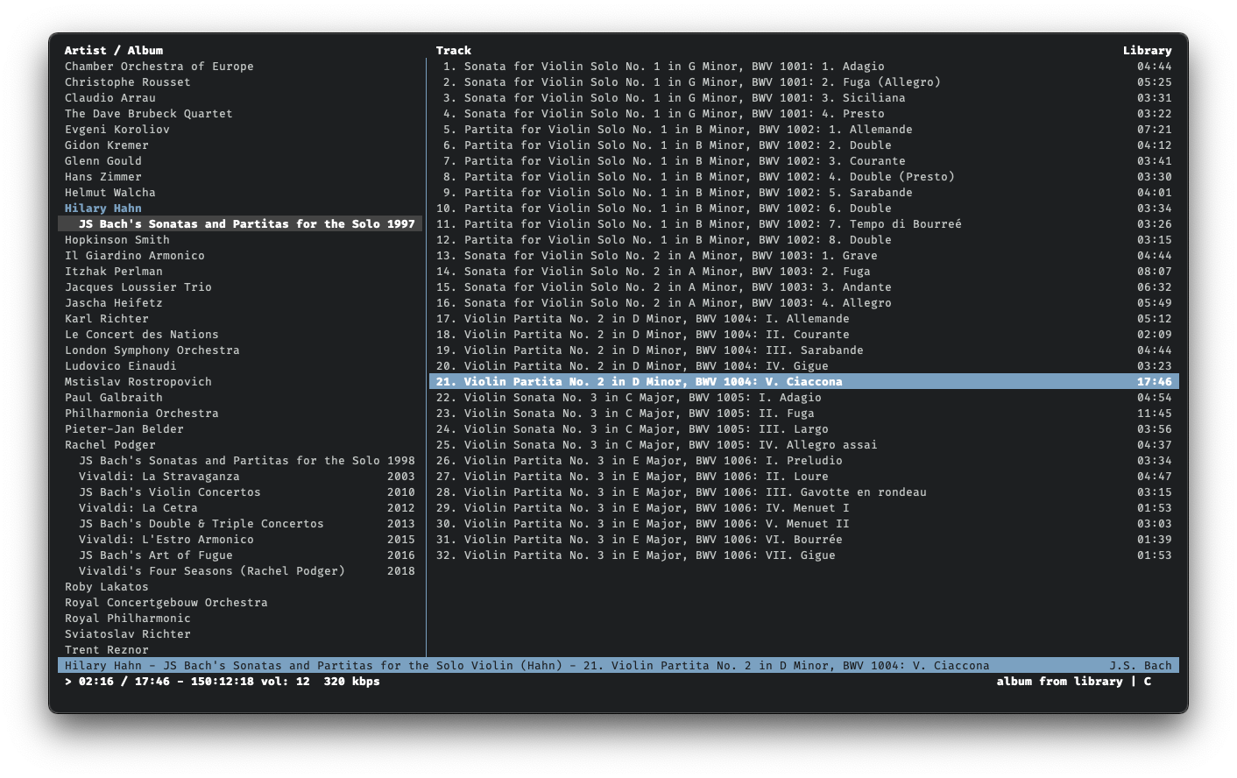Select artist Evgeni Koroliov
The image size is (1237, 778).
coord(117,130)
